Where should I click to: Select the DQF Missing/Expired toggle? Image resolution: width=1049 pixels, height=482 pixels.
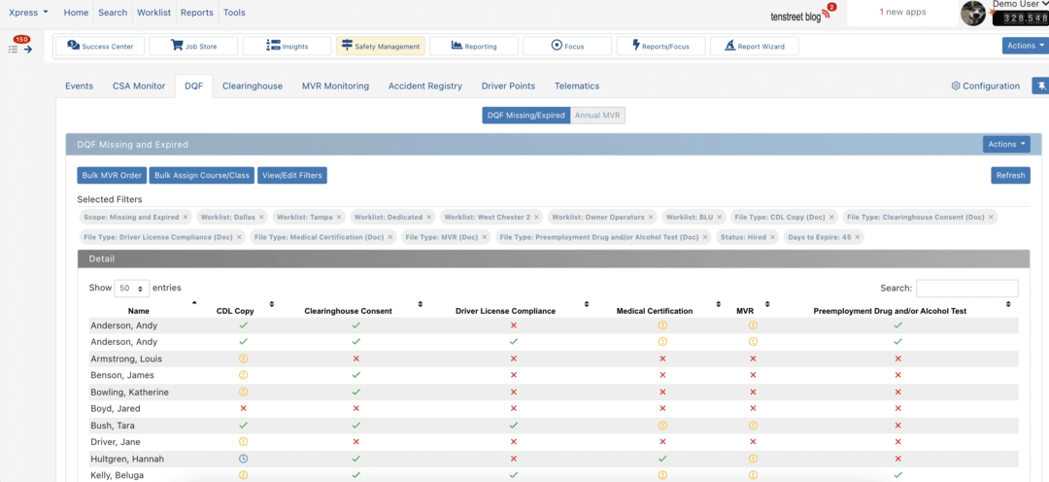coord(525,115)
